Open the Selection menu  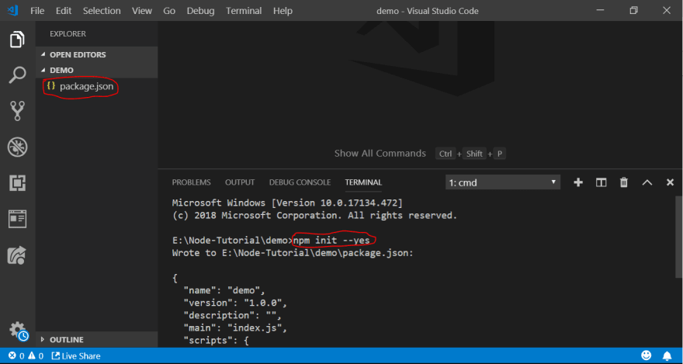(x=102, y=10)
